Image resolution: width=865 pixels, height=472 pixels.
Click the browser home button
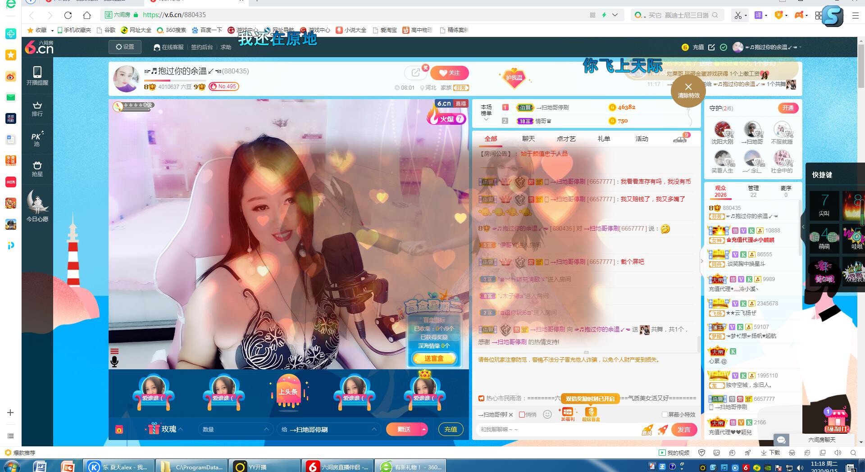tap(87, 15)
